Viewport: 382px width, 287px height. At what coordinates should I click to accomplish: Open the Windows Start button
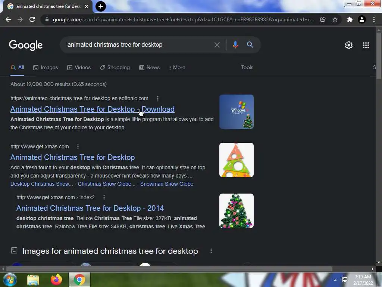[10, 280]
